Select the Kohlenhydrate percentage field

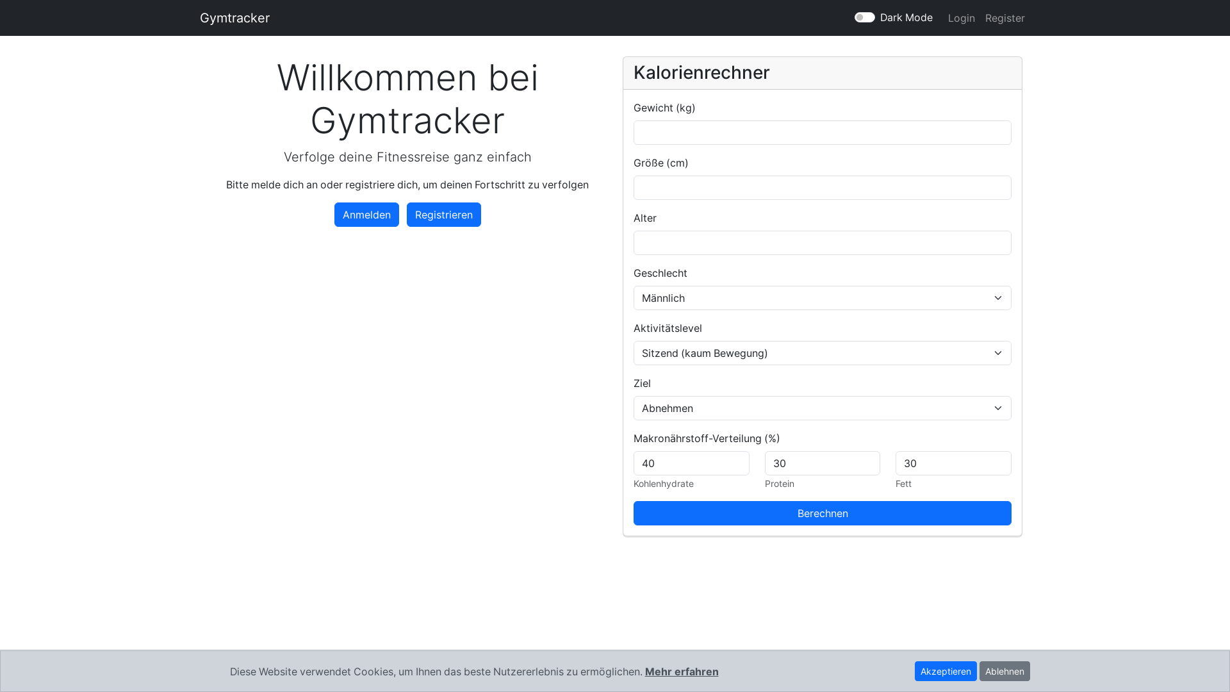[691, 463]
